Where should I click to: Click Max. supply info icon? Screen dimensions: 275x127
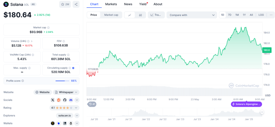click(x=29, y=68)
